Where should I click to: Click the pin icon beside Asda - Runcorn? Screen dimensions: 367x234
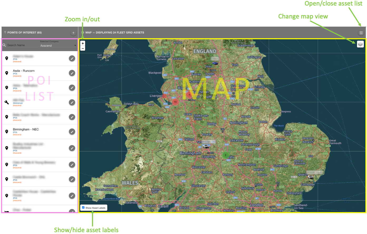7,73
